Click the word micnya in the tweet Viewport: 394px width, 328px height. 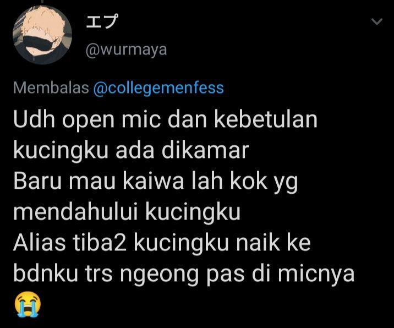pyautogui.click(x=316, y=275)
